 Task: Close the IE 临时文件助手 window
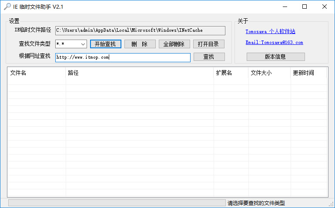pyautogui.click(x=324, y=7)
